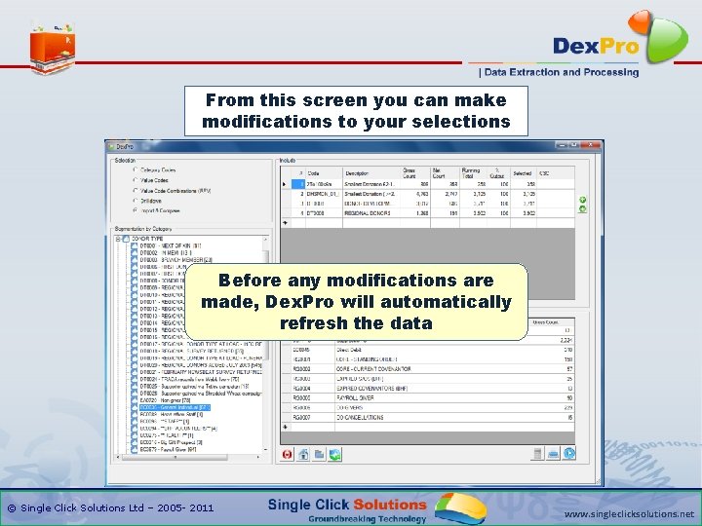
Task: Click the tree horizontal scrollbar
Action: pos(188,457)
